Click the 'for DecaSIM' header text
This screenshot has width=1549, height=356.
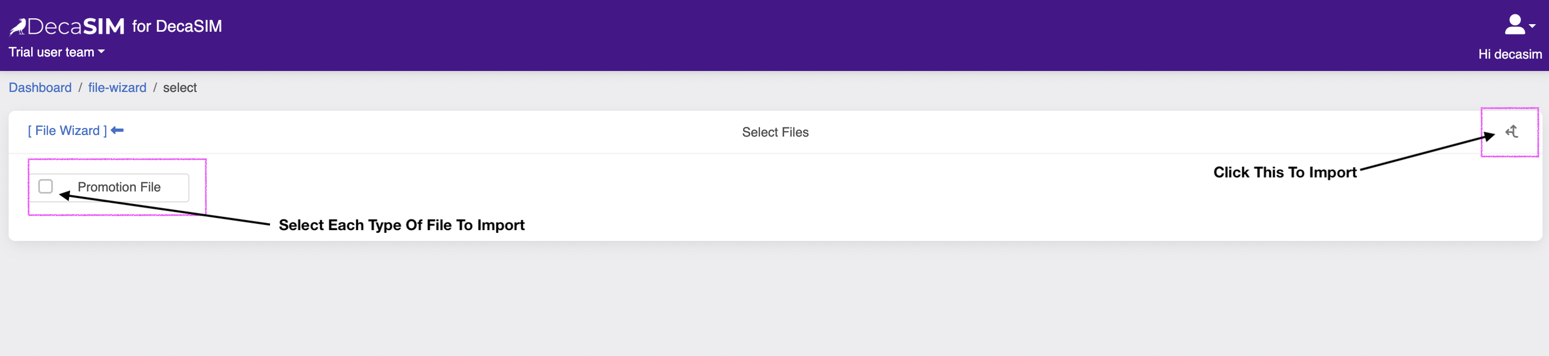(177, 26)
